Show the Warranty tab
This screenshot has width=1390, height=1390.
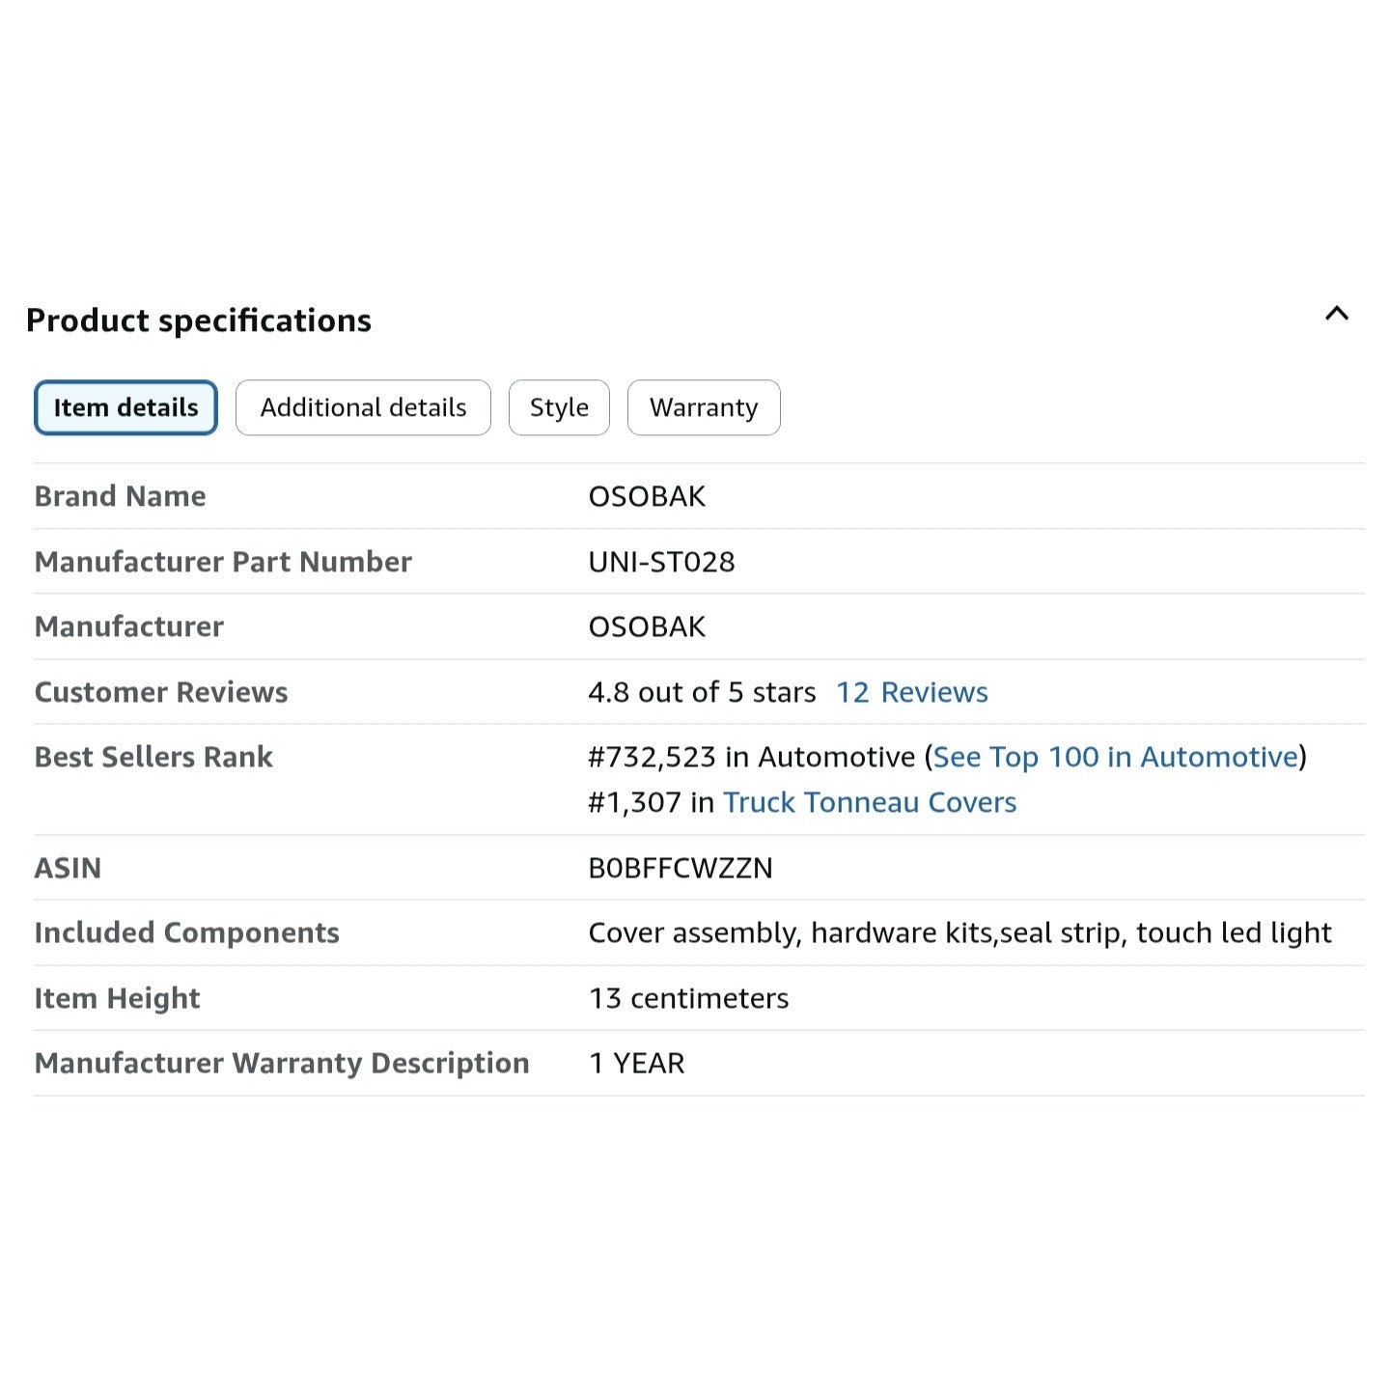(703, 407)
